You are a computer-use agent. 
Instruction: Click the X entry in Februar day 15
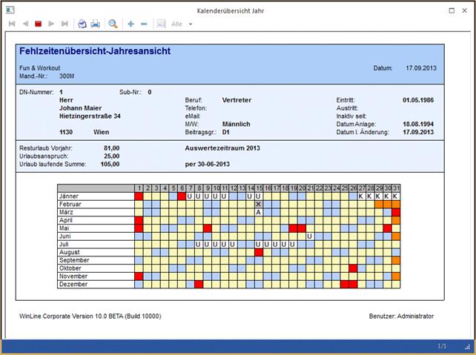coord(258,204)
